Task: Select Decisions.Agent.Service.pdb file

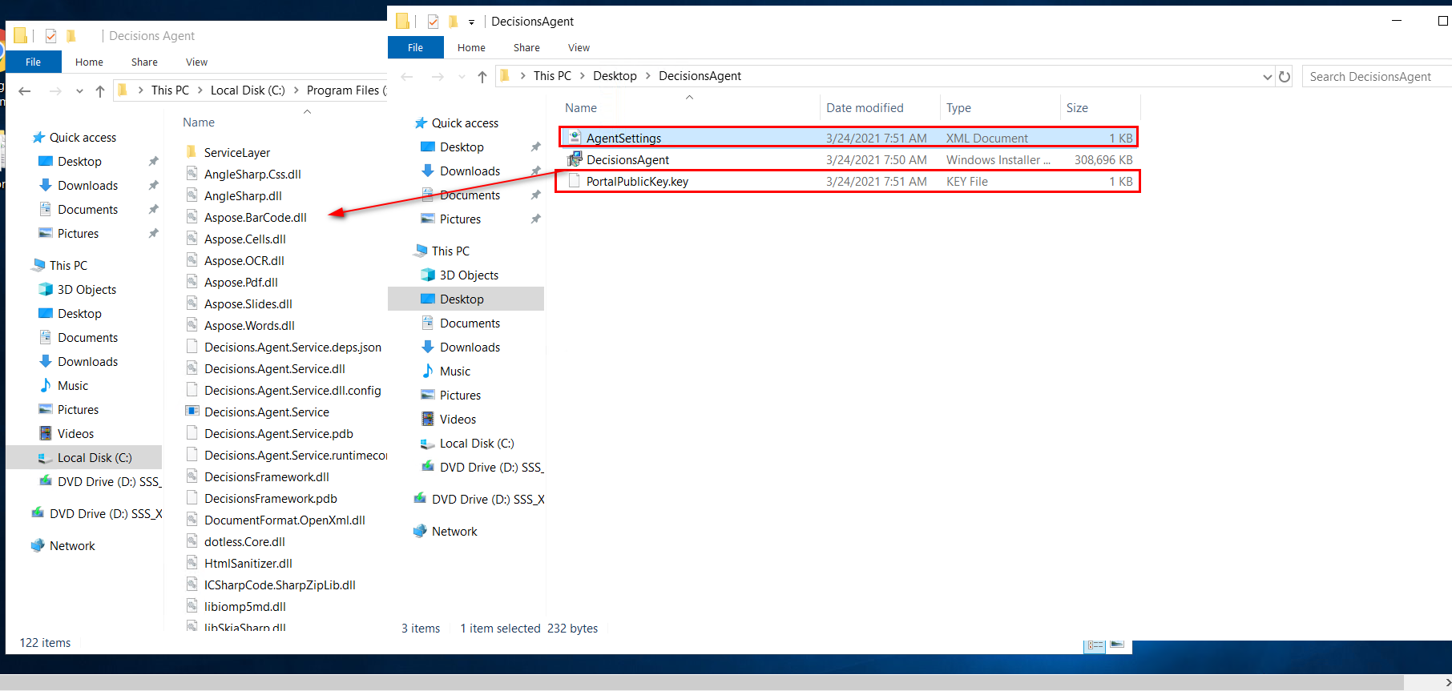Action: [278, 433]
